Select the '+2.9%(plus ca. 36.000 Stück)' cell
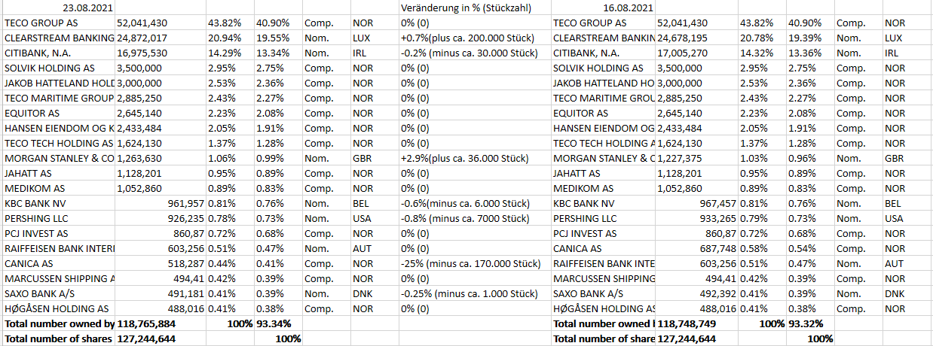Viewport: 933px width, 346px height. pos(463,159)
